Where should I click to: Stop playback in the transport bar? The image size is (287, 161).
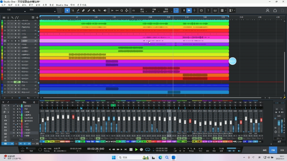(x=131, y=150)
